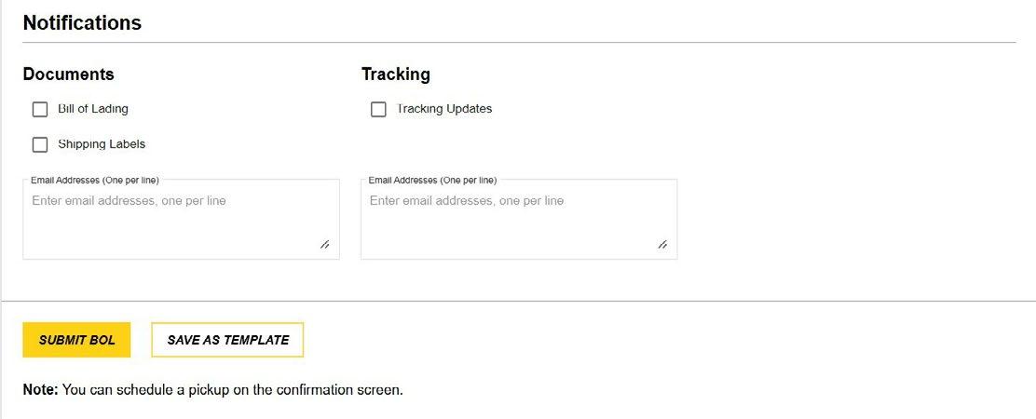The height and width of the screenshot is (419, 1036).
Task: Tick the Shipping Labels checkbox
Action: click(40, 144)
